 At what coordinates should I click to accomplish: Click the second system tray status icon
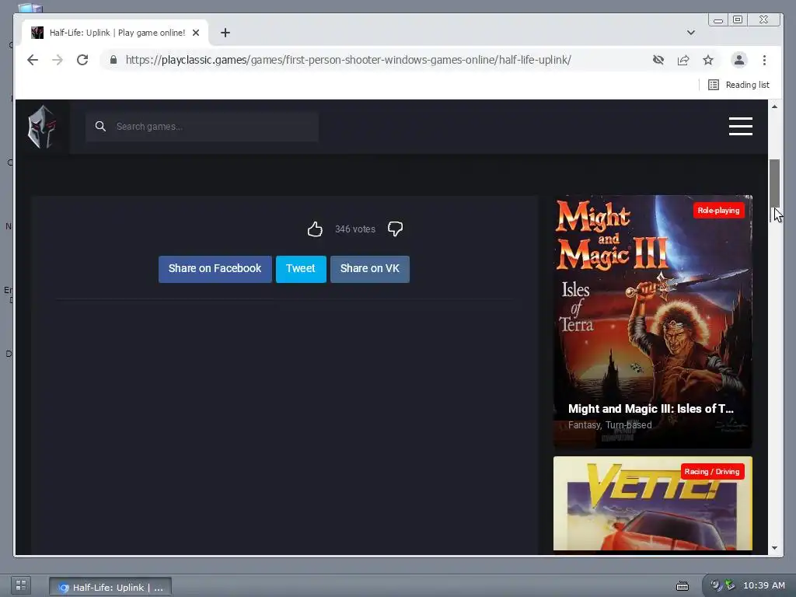pos(729,585)
